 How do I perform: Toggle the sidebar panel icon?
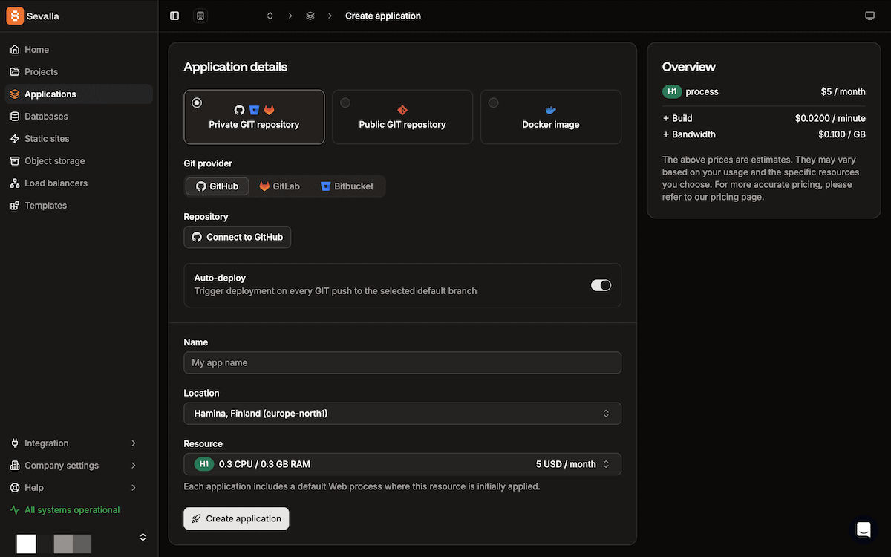(174, 16)
